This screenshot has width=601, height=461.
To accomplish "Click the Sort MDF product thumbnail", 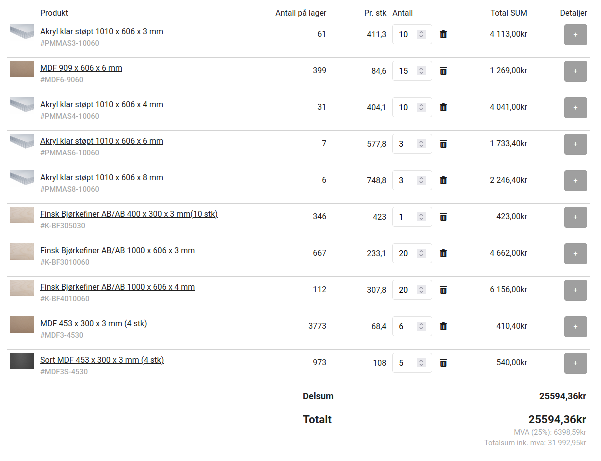I will 22,361.
